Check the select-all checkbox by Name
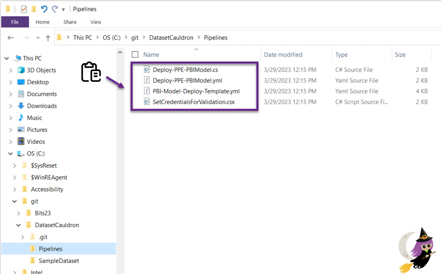The height and width of the screenshot is (274, 441). [x=135, y=55]
